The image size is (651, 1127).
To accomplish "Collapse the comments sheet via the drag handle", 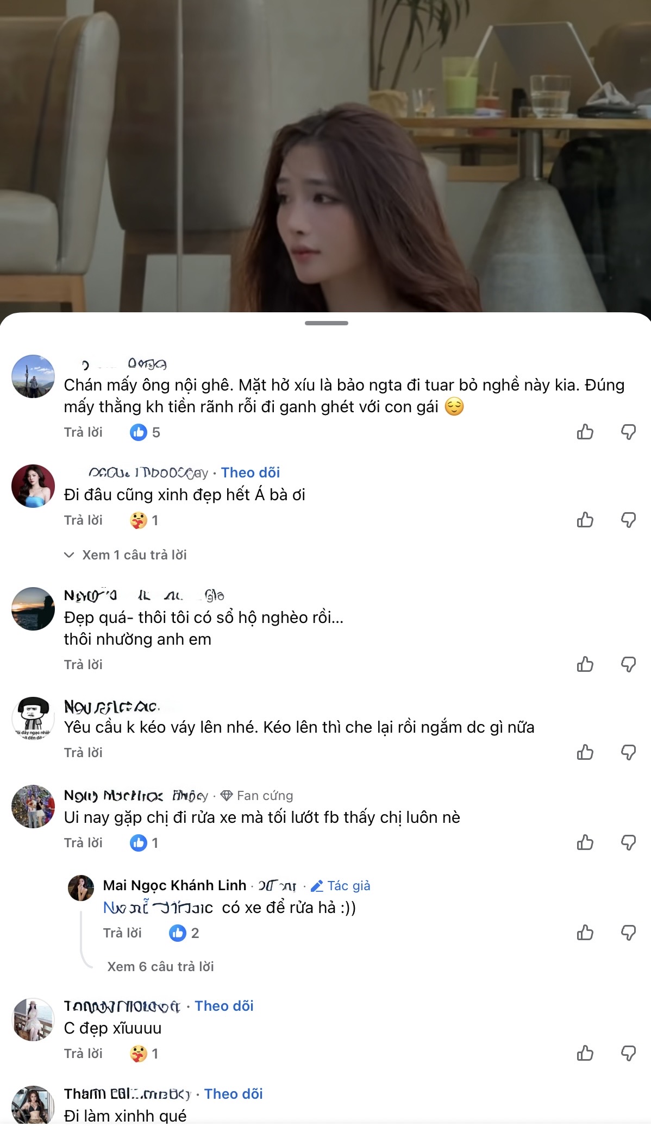I will pos(326,322).
